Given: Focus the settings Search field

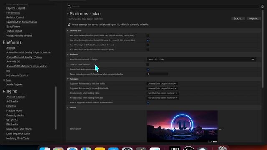Looking at the screenshot, I should pyautogui.click(x=165, y=7).
